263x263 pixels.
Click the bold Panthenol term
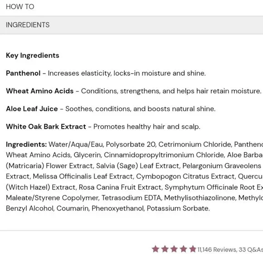(x=23, y=73)
